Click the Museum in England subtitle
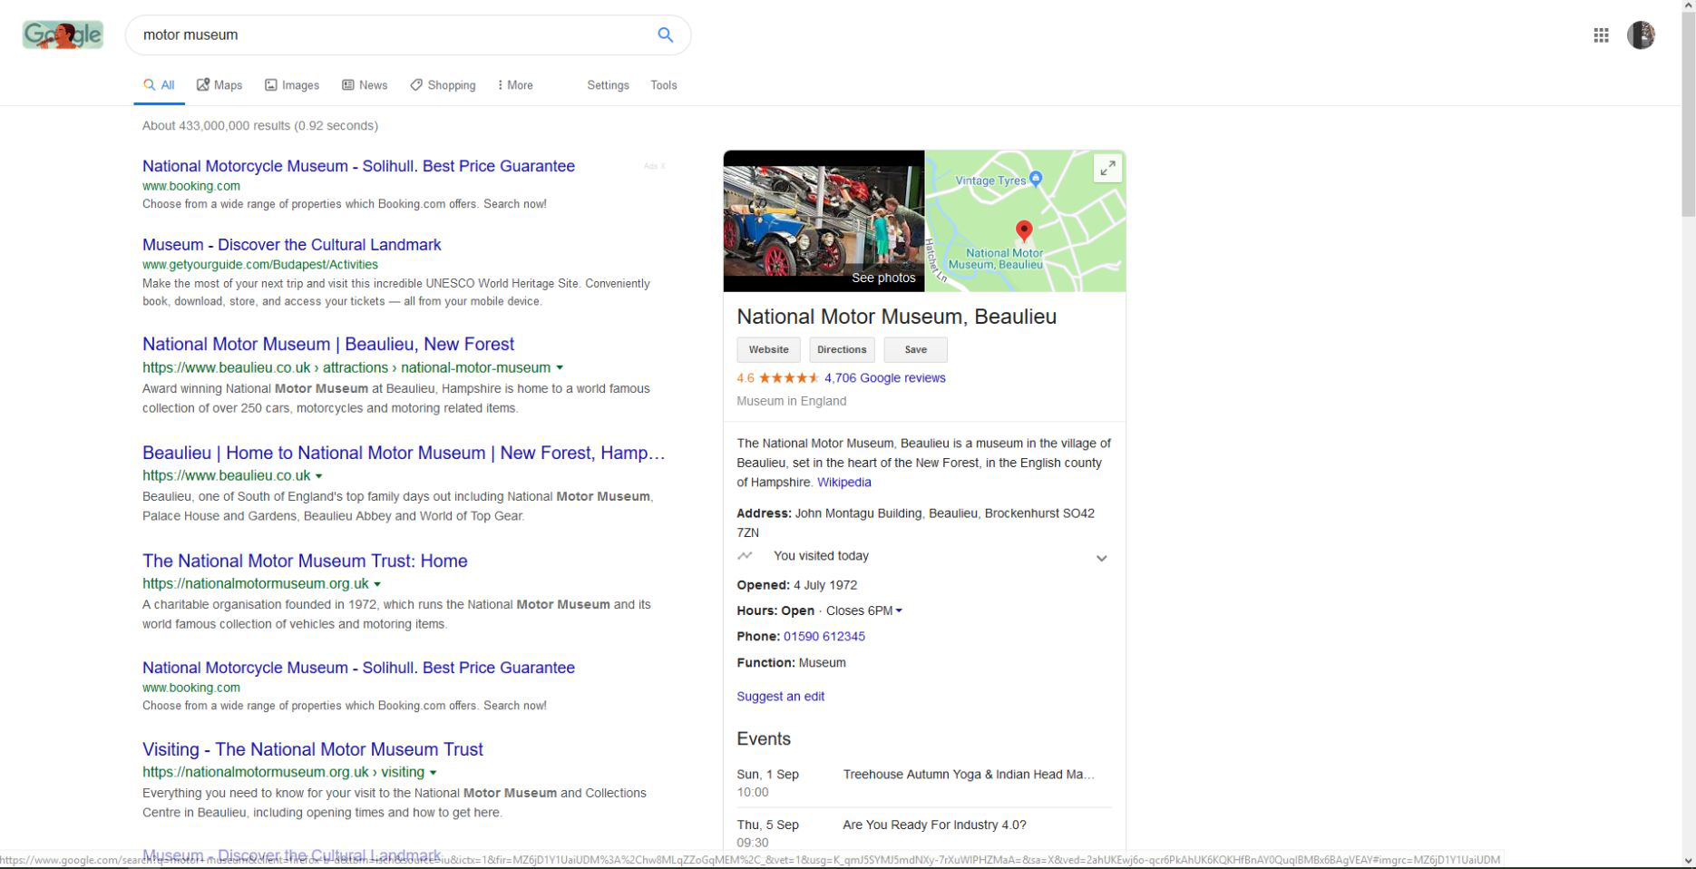Image resolution: width=1696 pixels, height=869 pixels. (x=791, y=401)
